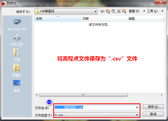Expand the 文件名 filename dropdown arrow
168x121 pixels.
click(137, 108)
